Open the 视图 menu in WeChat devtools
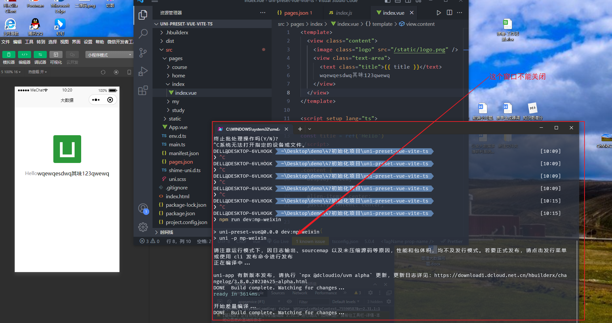Image resolution: width=612 pixels, height=323 pixels. (64, 42)
